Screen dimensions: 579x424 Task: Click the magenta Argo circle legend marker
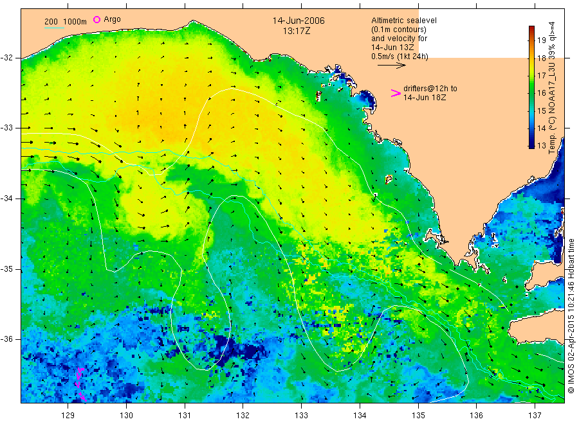[x=96, y=19]
